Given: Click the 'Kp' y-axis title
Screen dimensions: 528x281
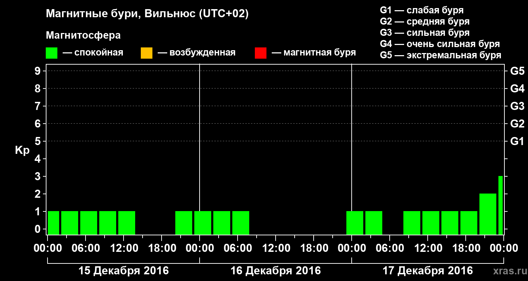Looking at the screenshot, I should pos(22,150).
